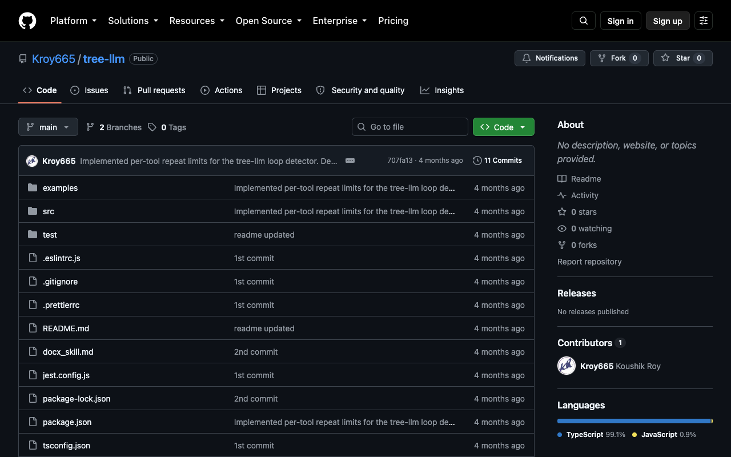Viewport: 731px width, 457px height.
Task: Click the TypeScript 99.1% language legend
Action: (592, 435)
